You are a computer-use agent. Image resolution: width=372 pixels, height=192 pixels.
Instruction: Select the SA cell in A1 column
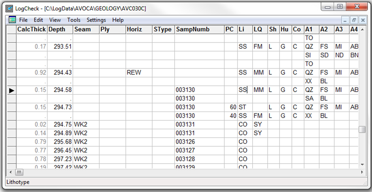point(312,99)
